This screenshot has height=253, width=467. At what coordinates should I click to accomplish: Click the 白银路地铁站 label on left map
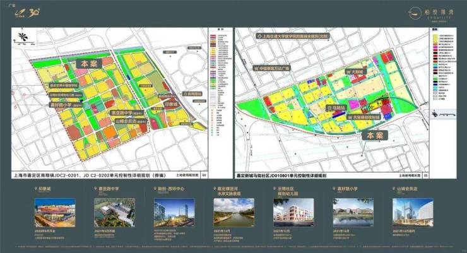point(192,94)
